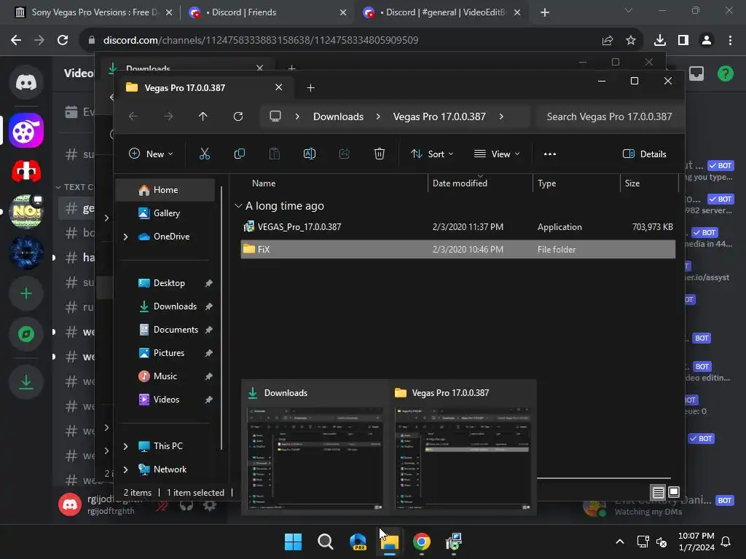Click Google Chrome icon on taskbar
Screen dimensions: 746x559
coord(422,542)
